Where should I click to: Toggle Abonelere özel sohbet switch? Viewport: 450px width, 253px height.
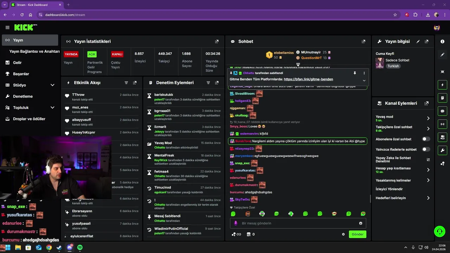pyautogui.click(x=426, y=139)
